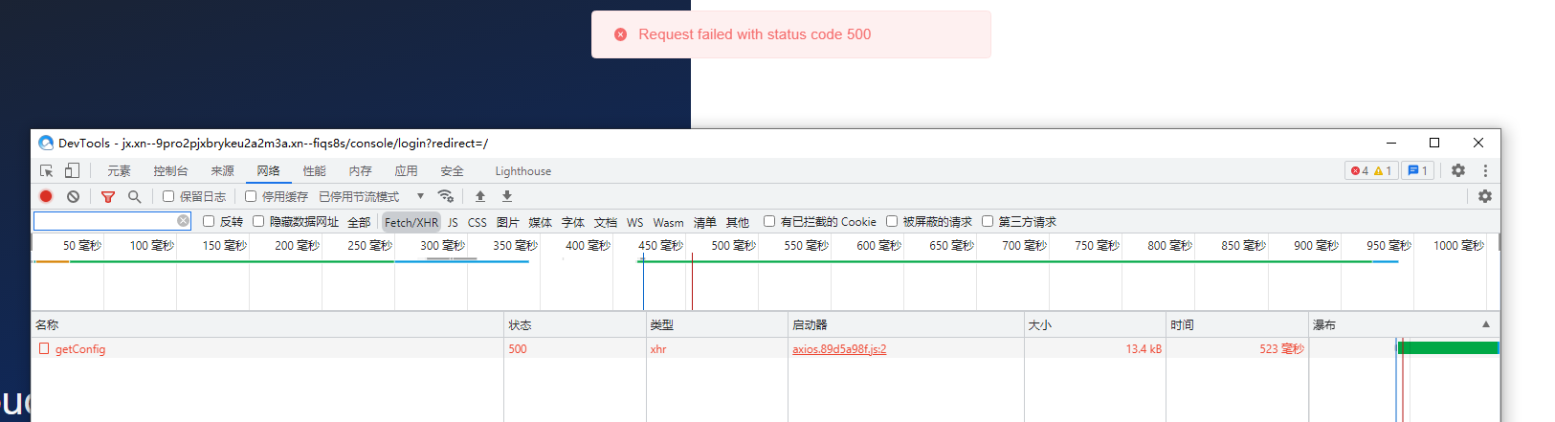The height and width of the screenshot is (422, 1555).
Task: Select the getConfig request row
Action: (x=765, y=348)
